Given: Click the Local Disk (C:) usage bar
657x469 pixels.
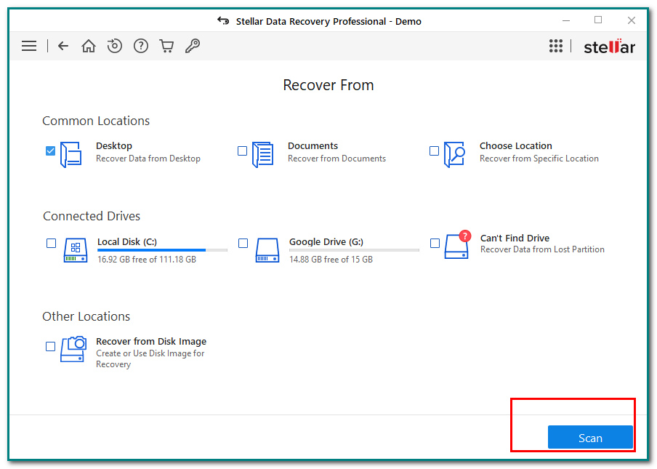Looking at the screenshot, I should [162, 250].
